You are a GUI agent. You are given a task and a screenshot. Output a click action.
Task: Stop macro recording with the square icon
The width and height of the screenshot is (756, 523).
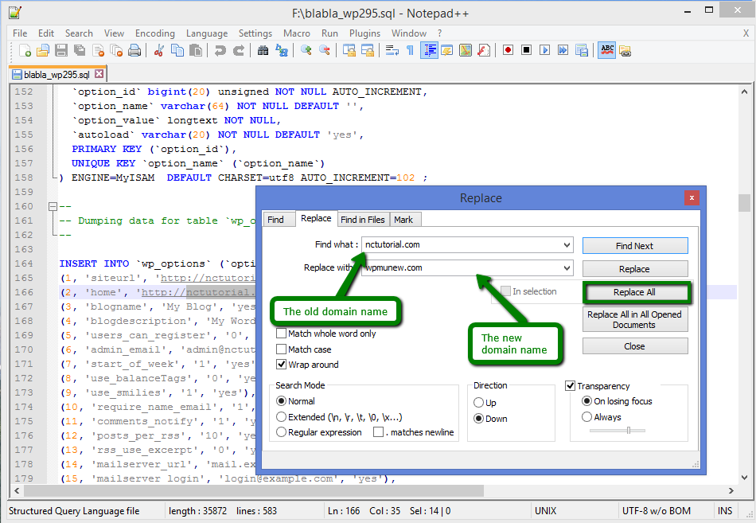(x=527, y=50)
